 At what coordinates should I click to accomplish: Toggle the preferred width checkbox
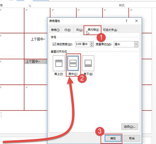pos(54,44)
